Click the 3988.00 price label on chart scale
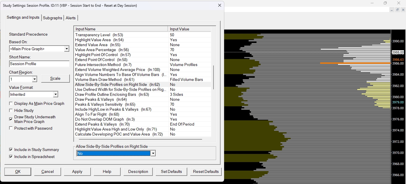 [x=398, y=52]
